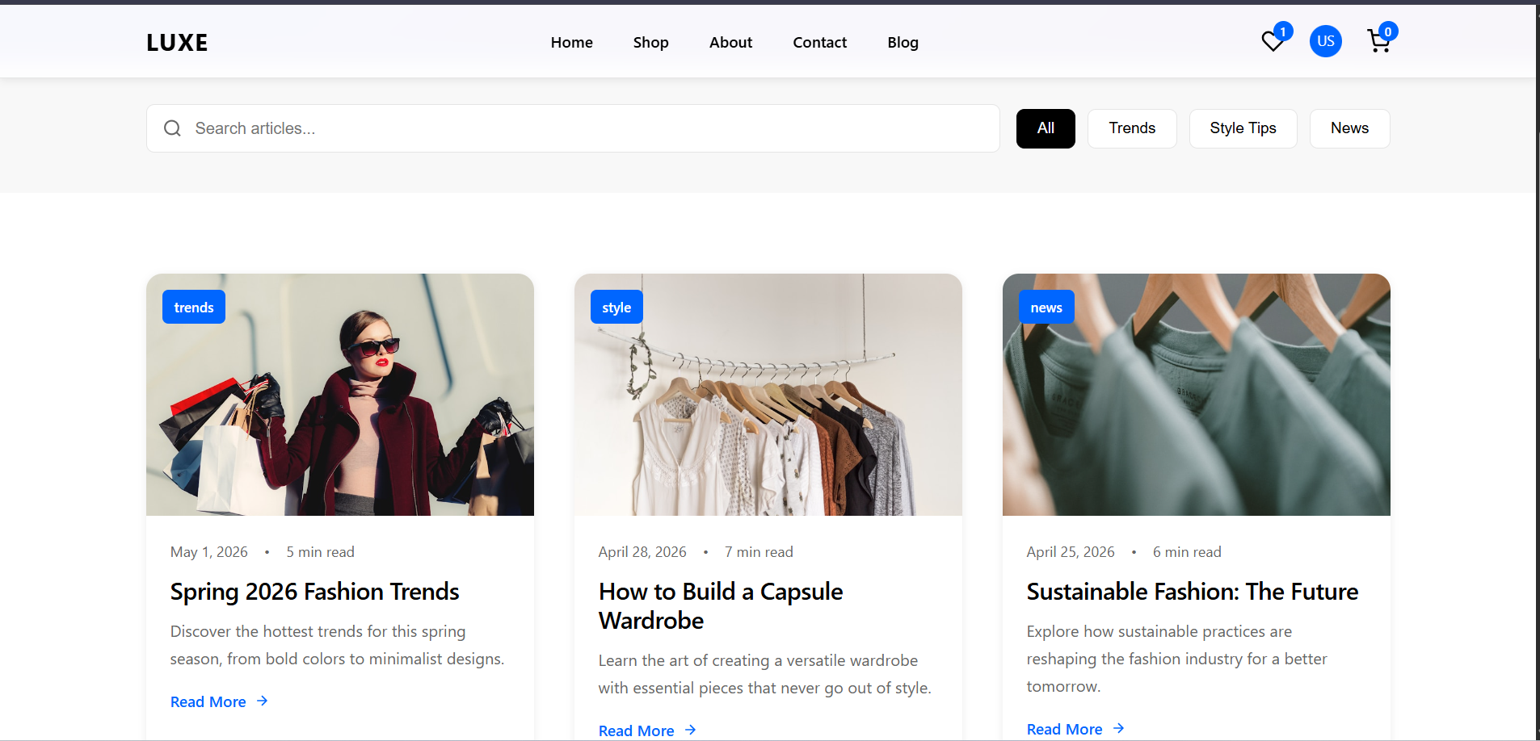Open the shopping woman article image
Image resolution: width=1540 pixels, height=741 pixels.
(x=340, y=395)
